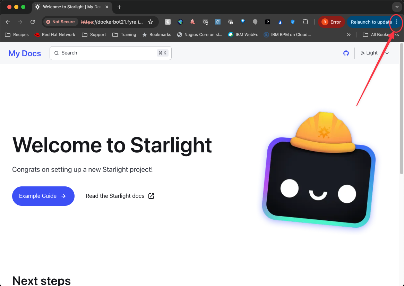Open the Training bookmark folder
The image size is (404, 286).
point(124,35)
